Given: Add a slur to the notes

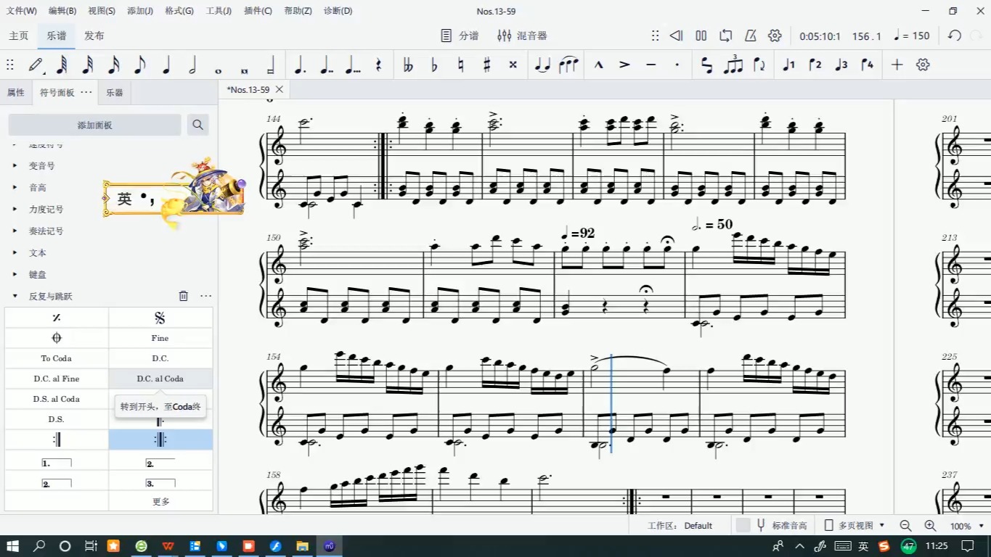Looking at the screenshot, I should (x=568, y=65).
